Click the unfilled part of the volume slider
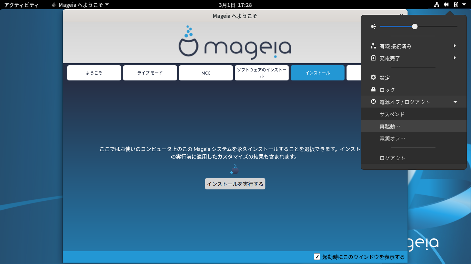Viewport: 471px width, 264px height. point(437,26)
